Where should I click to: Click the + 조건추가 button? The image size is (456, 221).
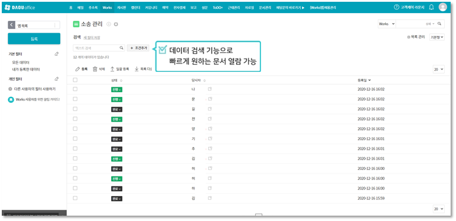(x=138, y=48)
